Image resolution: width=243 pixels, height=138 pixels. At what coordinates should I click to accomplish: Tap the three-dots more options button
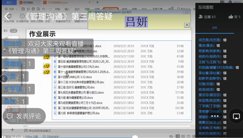[x=215, y=116]
